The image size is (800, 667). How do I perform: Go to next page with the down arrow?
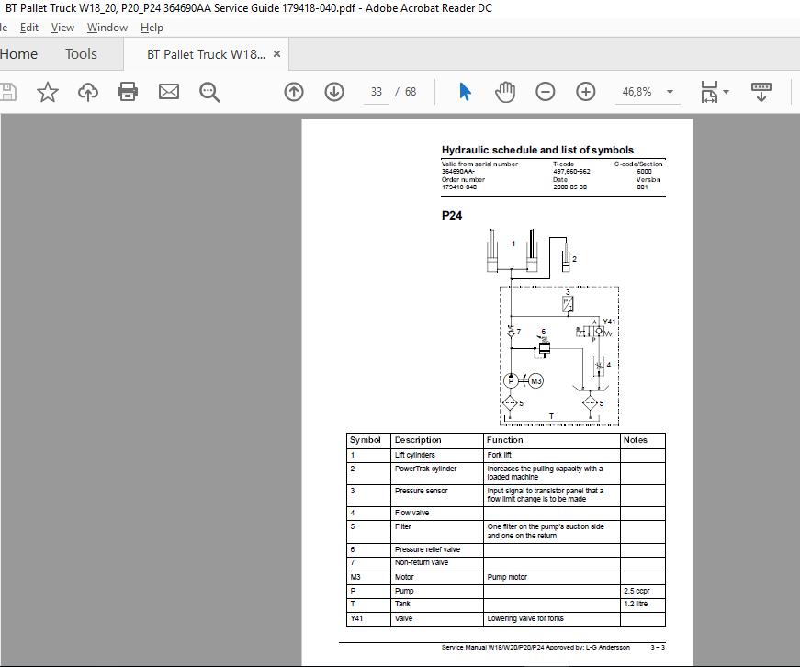[x=334, y=92]
